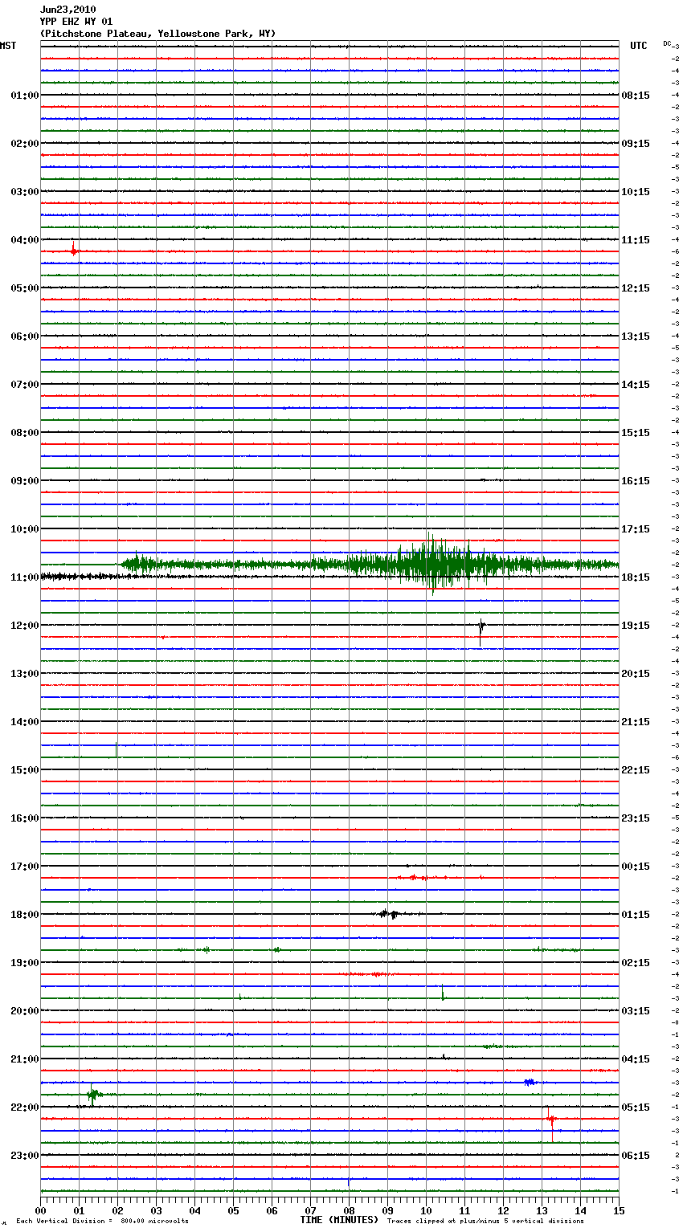Click the '06:15' UTC time label
Screen dimensions: 683x1232
(636, 1156)
